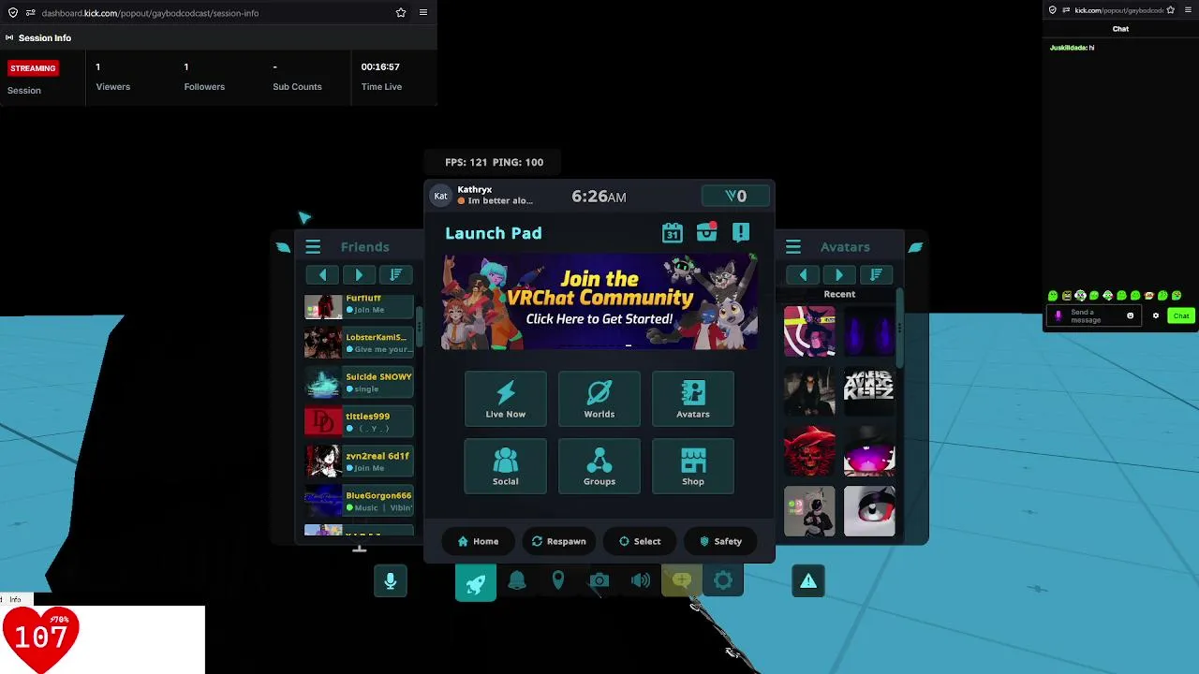Click the warning triangle button
This screenshot has width=1199, height=674.
pos(808,581)
